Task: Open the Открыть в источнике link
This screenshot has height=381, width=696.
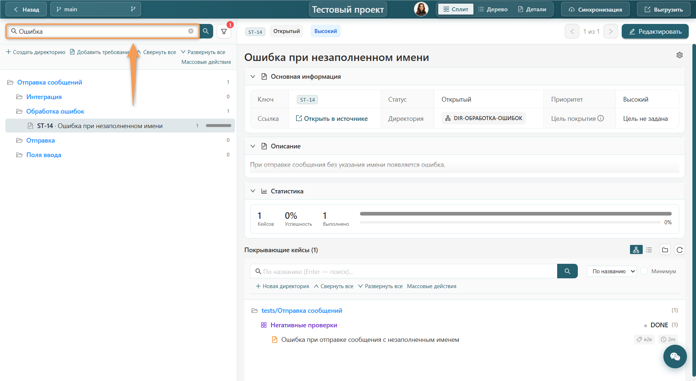Action: click(332, 118)
